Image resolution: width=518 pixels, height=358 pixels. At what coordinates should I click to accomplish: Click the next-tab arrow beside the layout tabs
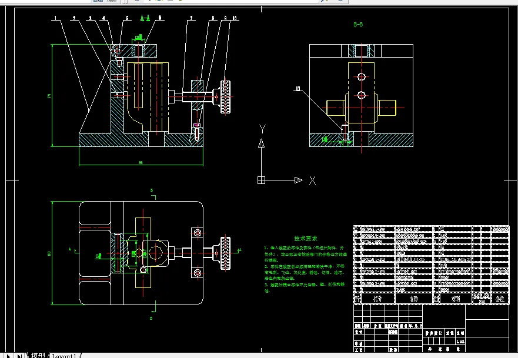[x=8, y=356]
